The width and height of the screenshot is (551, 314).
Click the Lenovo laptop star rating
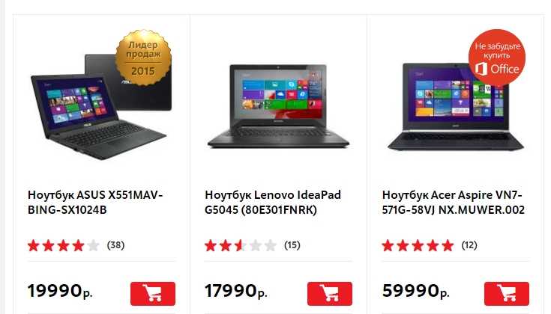click(241, 245)
